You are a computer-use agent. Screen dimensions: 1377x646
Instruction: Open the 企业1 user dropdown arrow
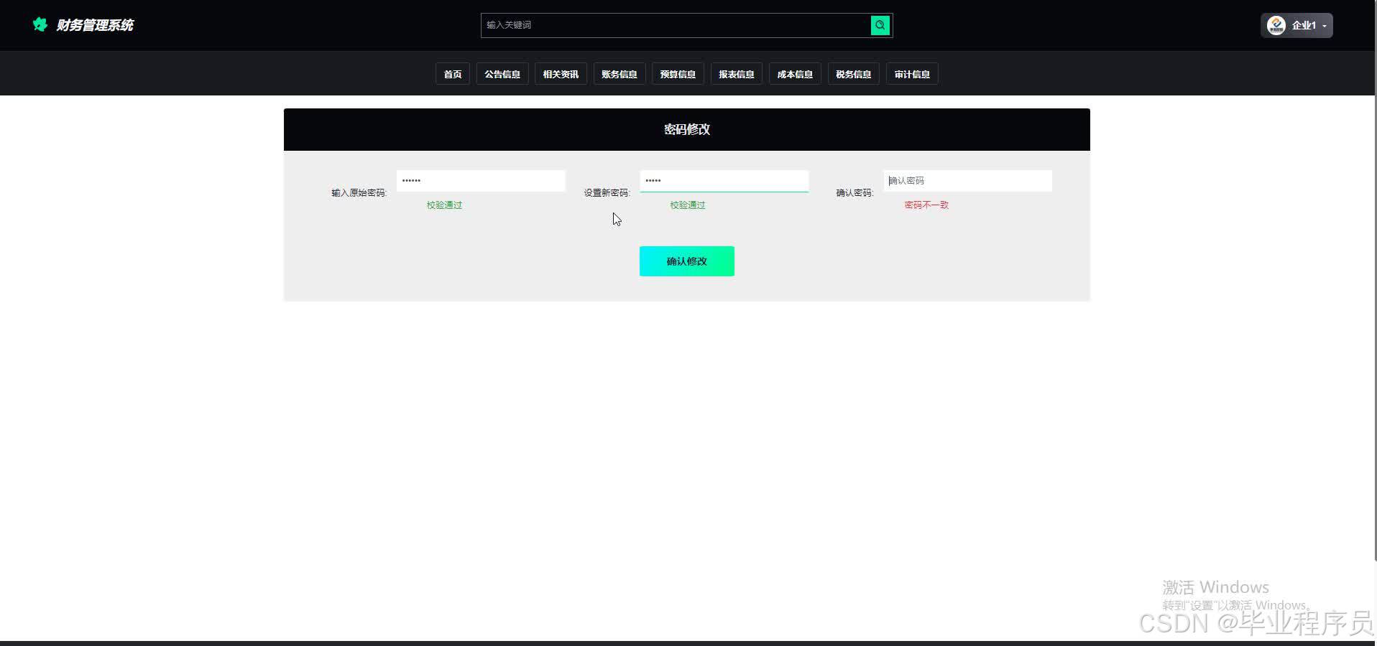(x=1325, y=26)
